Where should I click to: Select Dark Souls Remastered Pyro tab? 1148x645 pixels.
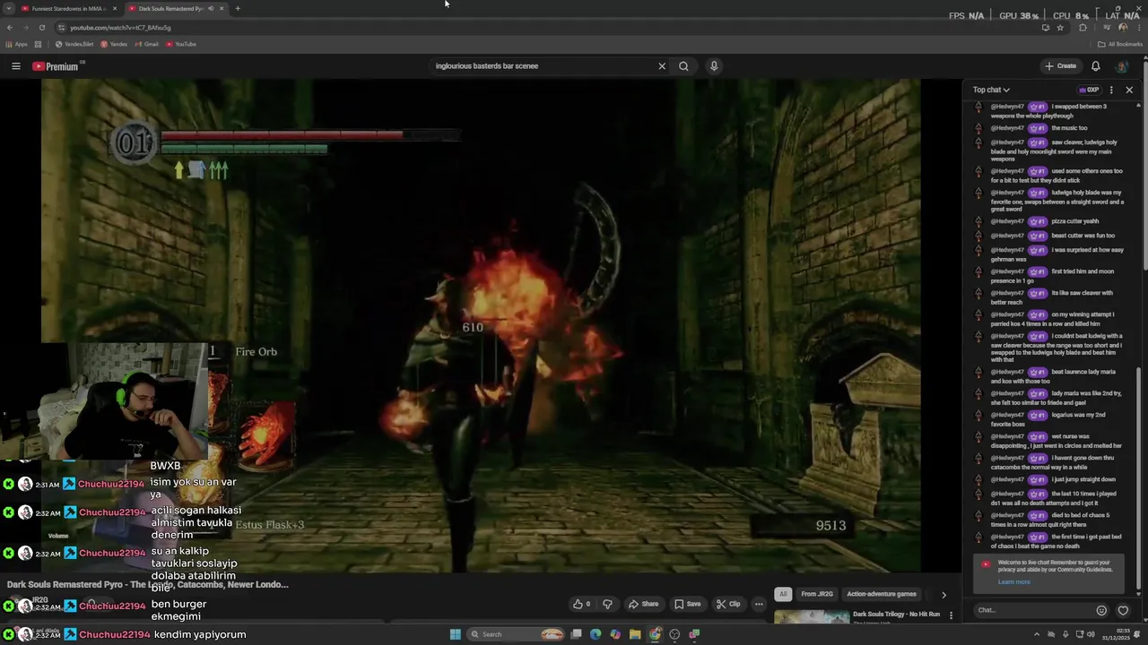coord(175,8)
